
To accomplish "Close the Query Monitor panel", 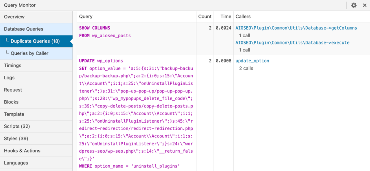I will [x=365, y=5].
